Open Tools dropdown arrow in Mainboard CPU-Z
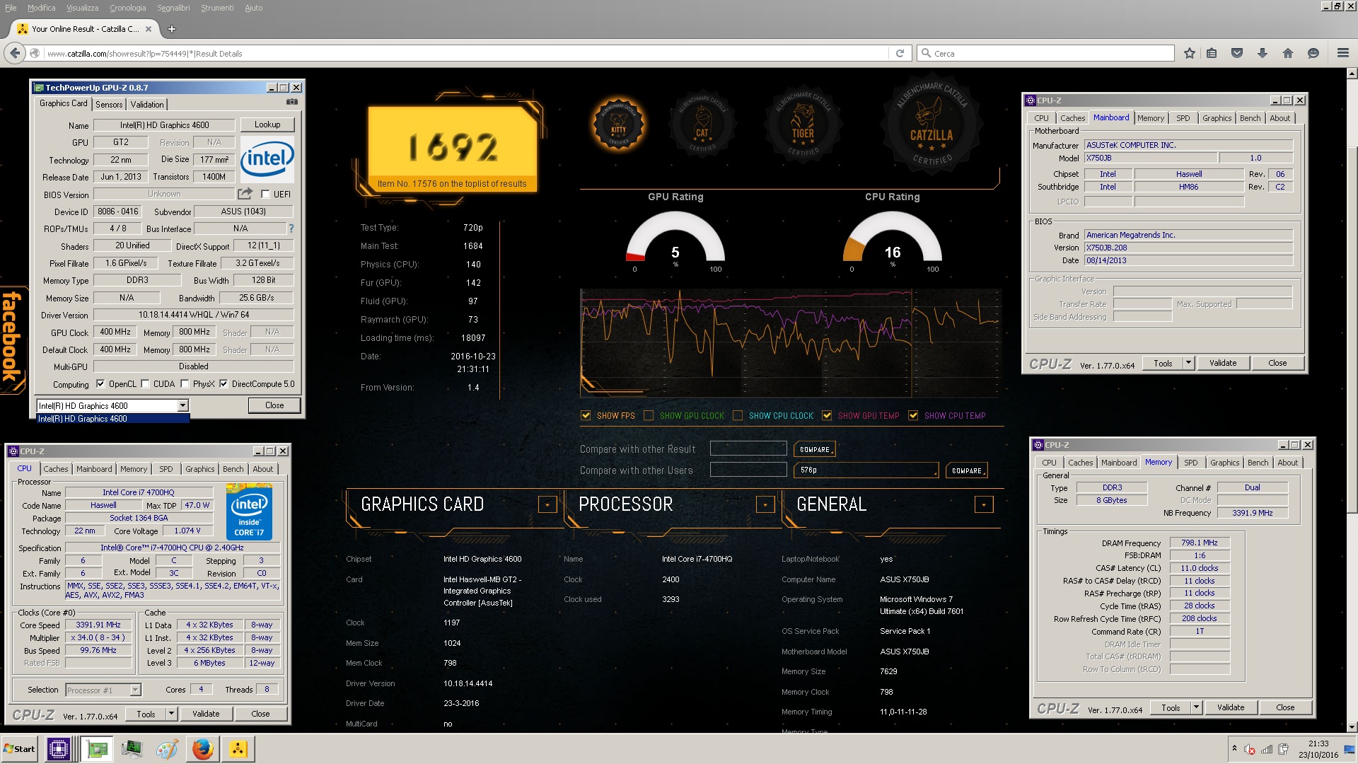1358x764 pixels. (1189, 363)
